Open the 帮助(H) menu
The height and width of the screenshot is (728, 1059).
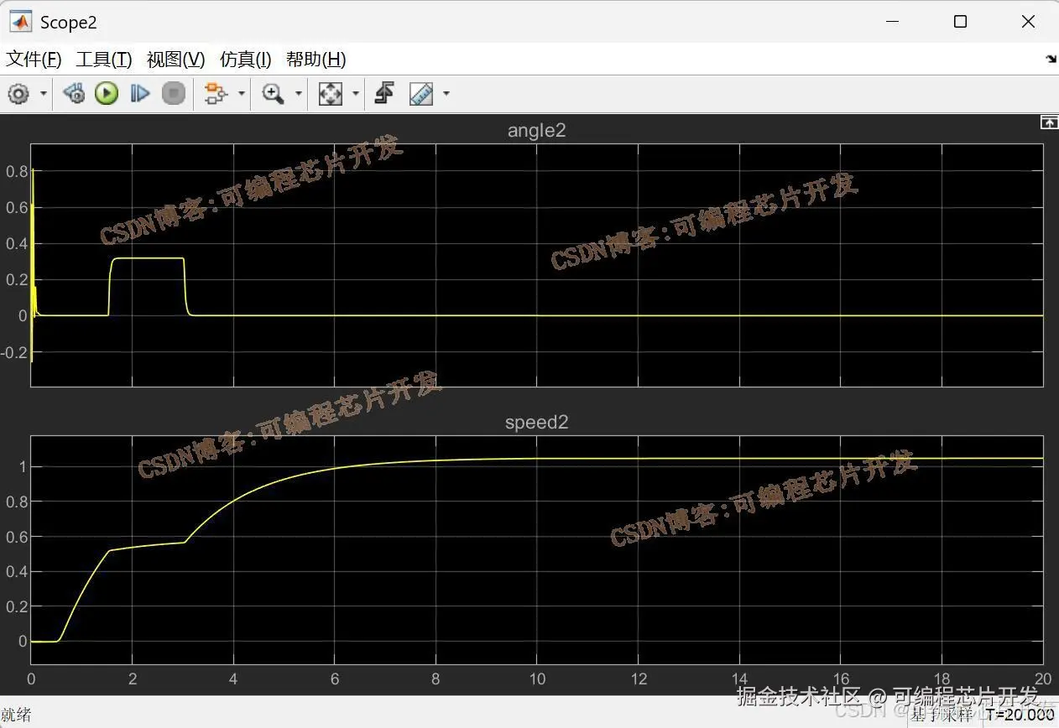316,60
